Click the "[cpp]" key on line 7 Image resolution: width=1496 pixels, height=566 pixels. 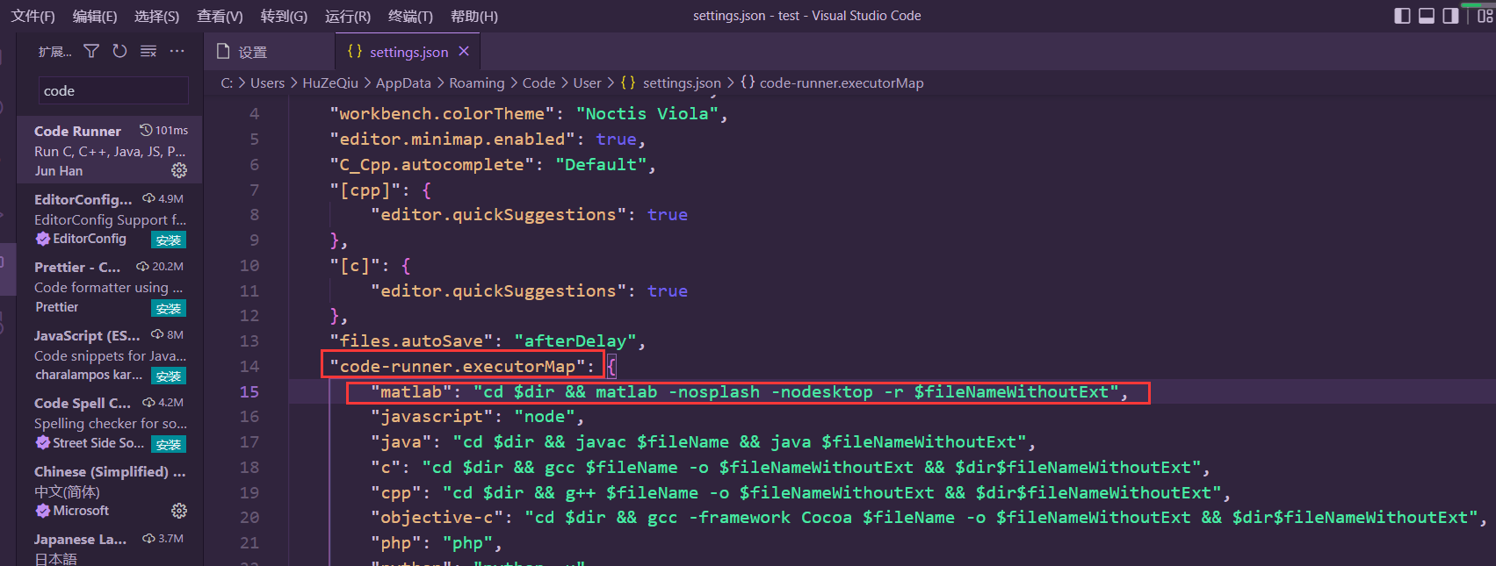point(365,190)
